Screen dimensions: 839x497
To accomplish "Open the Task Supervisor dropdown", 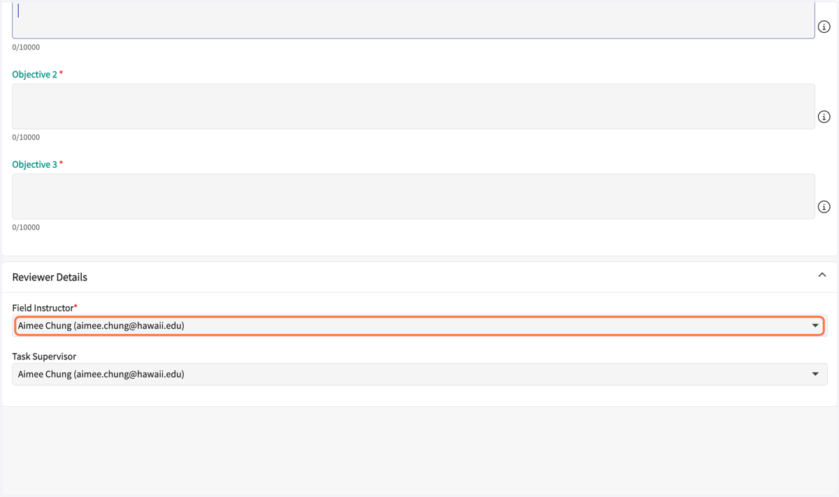I will (x=419, y=374).
